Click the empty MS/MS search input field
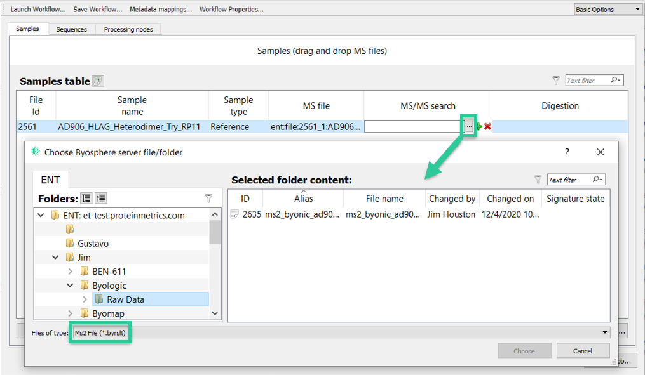Viewport: 645px width, 375px height. pyautogui.click(x=414, y=126)
